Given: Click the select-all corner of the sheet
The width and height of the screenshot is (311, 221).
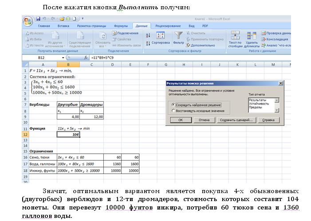Looking at the screenshot, I should (x=25, y=65).
